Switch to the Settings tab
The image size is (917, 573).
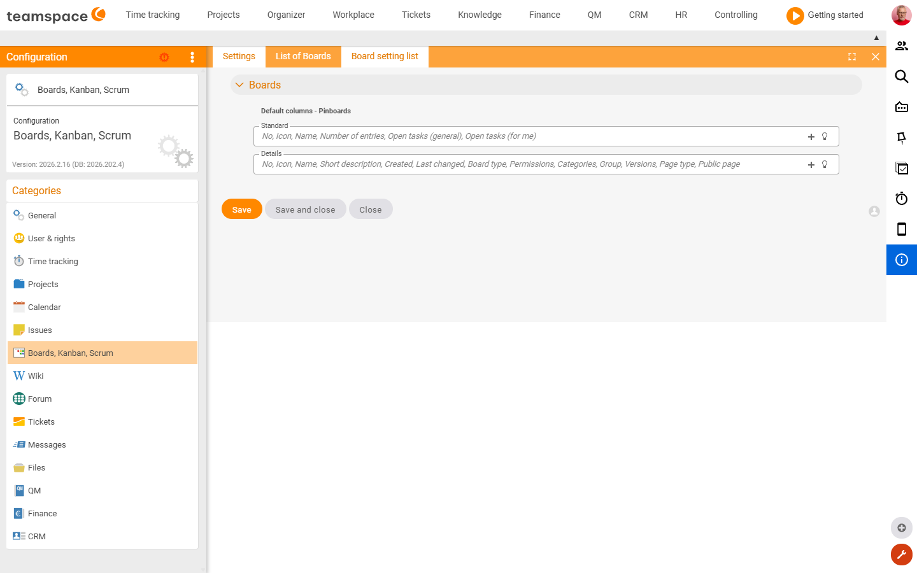tap(239, 56)
